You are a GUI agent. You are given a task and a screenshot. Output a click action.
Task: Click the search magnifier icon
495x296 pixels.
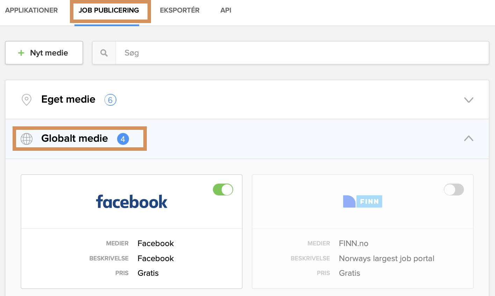pos(104,53)
